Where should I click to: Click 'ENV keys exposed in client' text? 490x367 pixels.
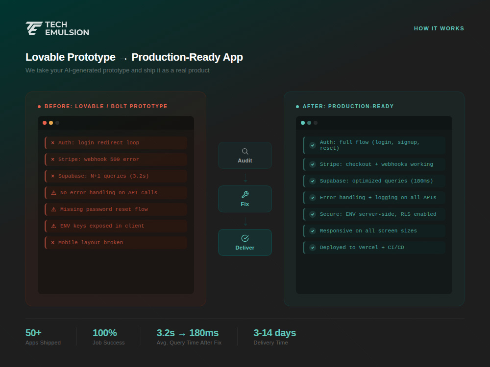[x=102, y=226]
